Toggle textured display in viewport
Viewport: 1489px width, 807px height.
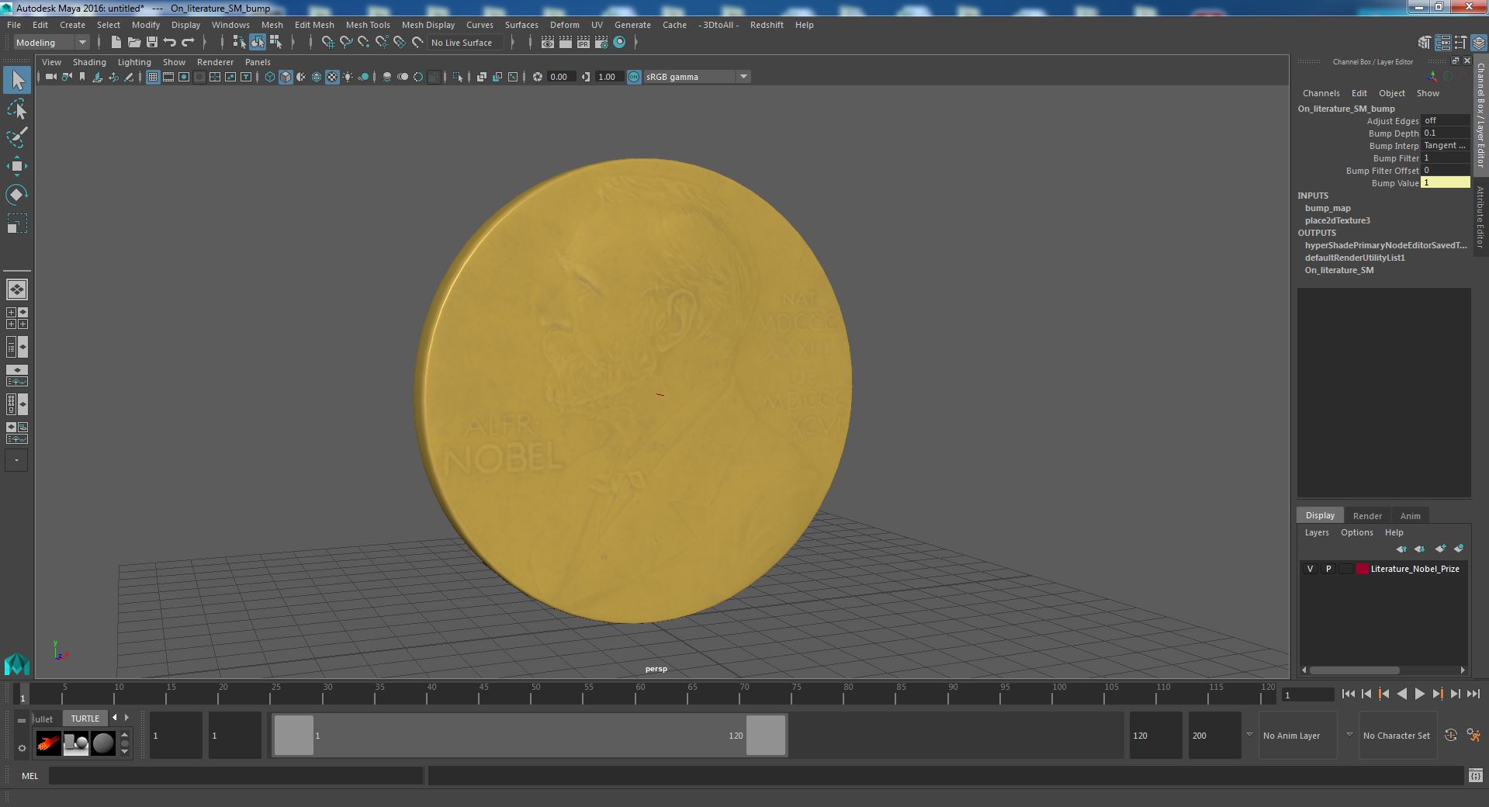(332, 77)
